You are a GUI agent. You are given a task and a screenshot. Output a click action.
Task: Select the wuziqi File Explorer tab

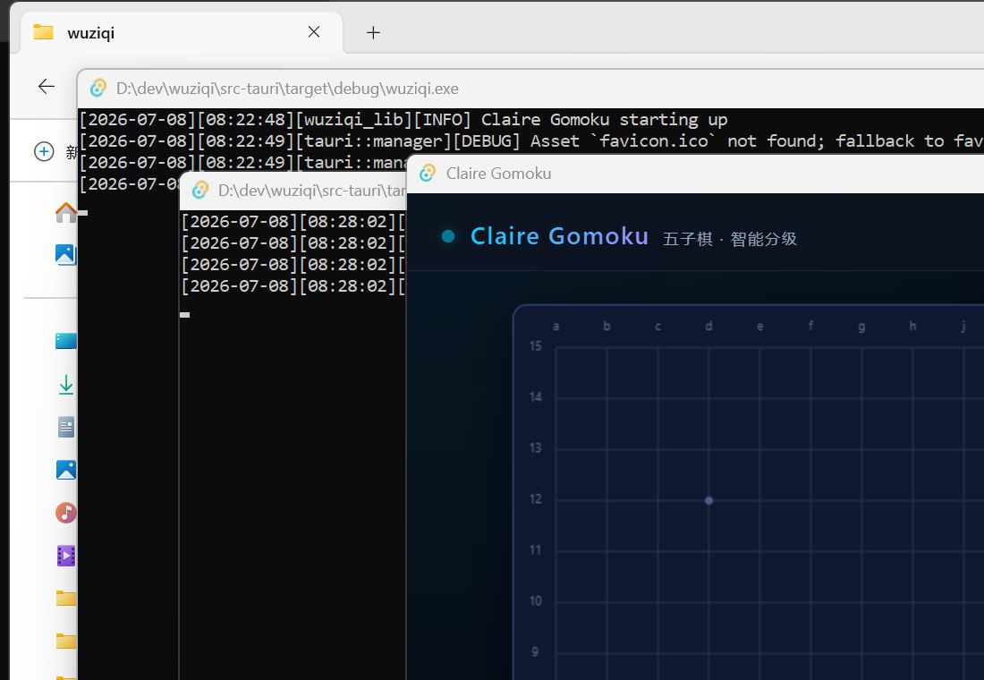point(182,32)
